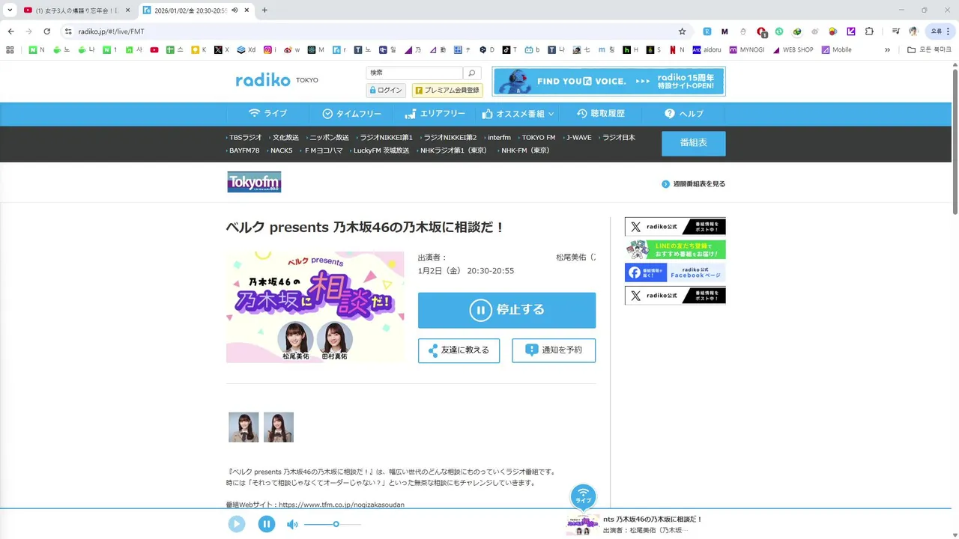Select the NHK-FM（東京） station
The image size is (959, 539).
(524, 150)
